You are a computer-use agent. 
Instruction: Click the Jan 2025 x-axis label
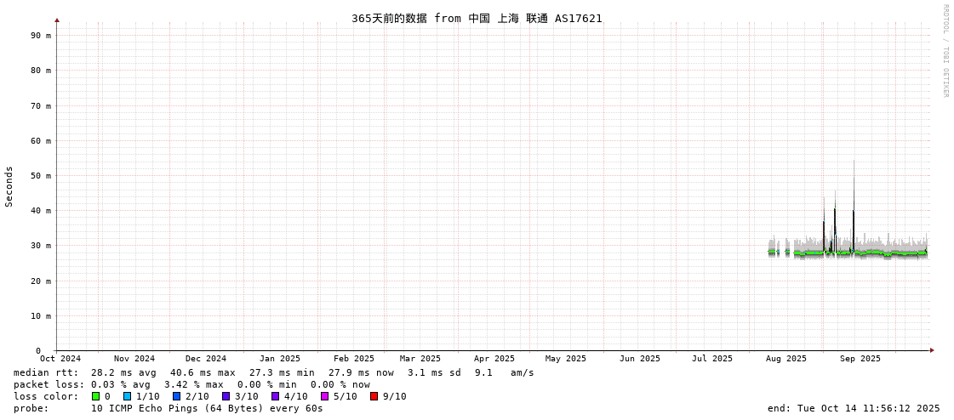[280, 359]
